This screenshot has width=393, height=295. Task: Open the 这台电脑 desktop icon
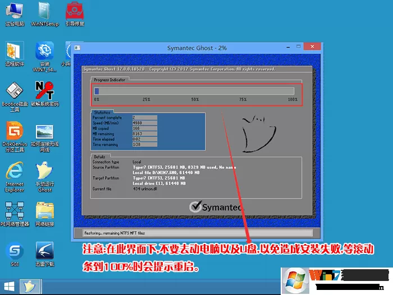point(15,15)
